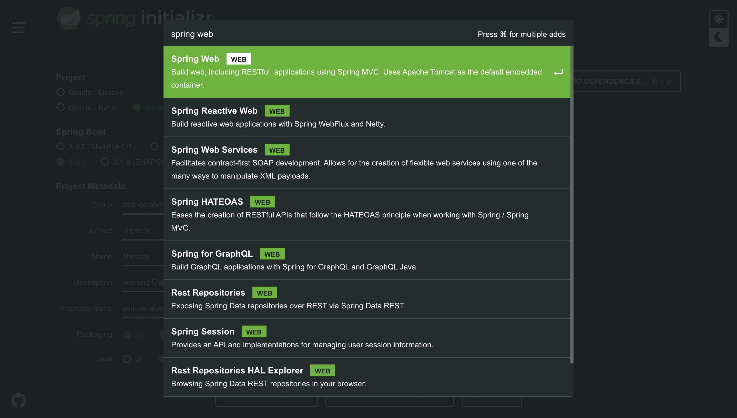Click the WEB tag on Spring HATEOAS

coord(262,202)
